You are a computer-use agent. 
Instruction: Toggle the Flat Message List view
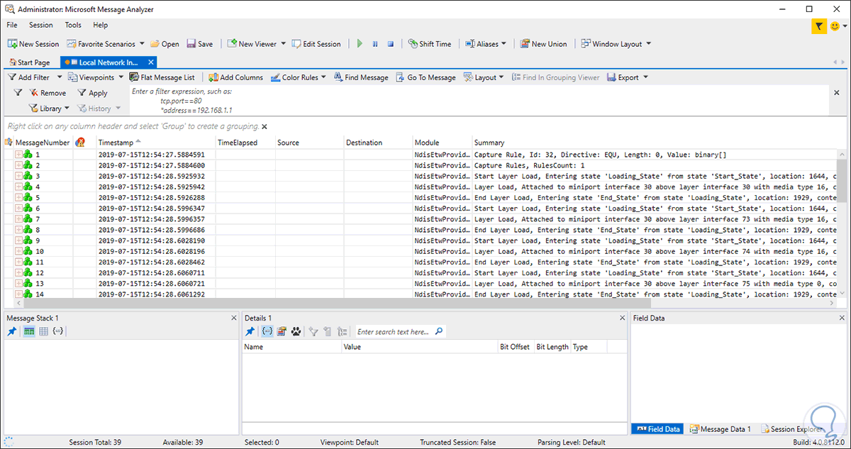click(162, 77)
